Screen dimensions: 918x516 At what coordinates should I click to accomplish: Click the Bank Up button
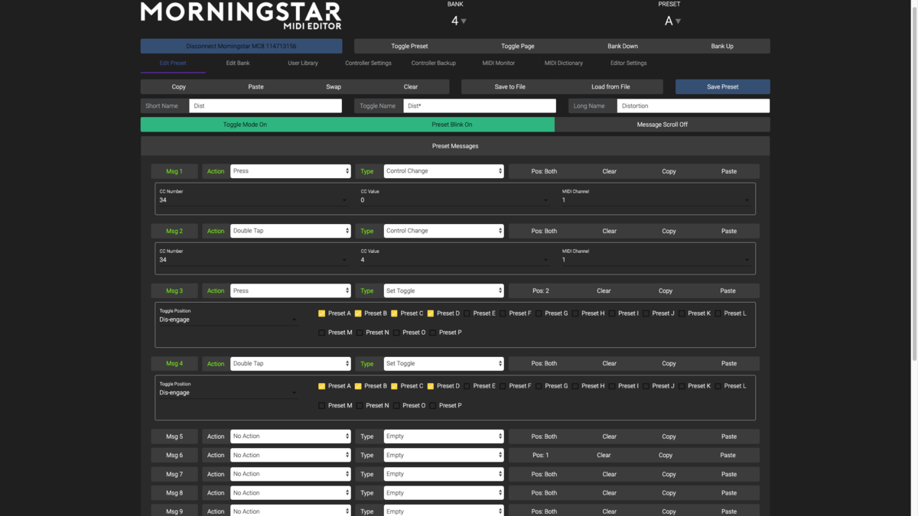click(722, 46)
